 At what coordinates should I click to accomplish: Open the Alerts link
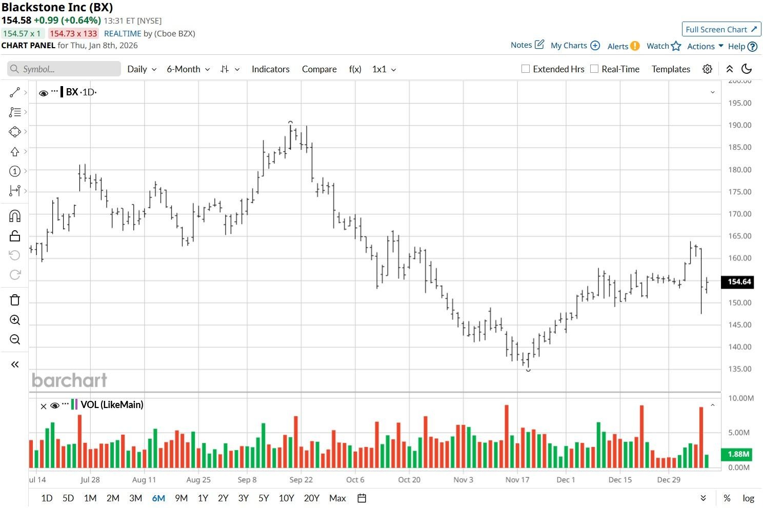point(618,46)
